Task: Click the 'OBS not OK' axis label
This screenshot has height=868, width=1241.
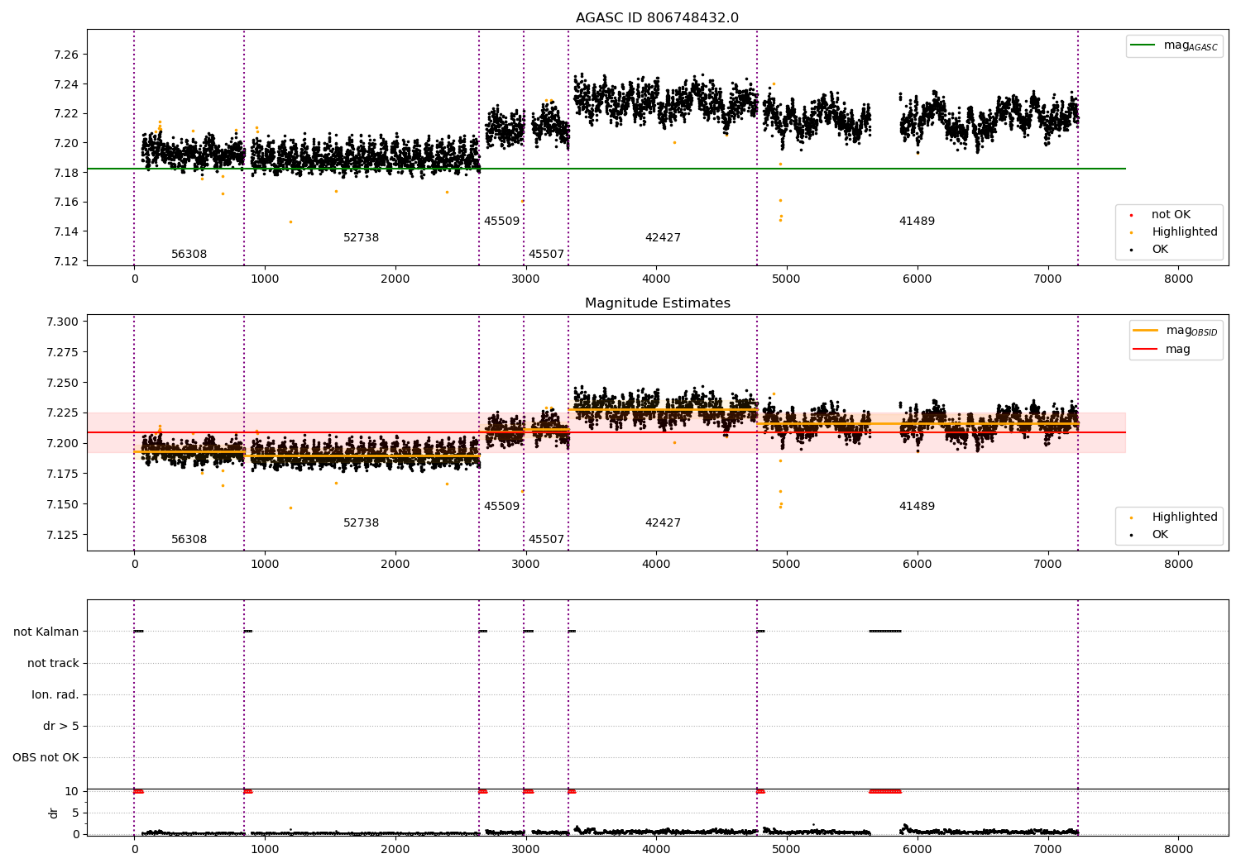Action: coord(46,757)
